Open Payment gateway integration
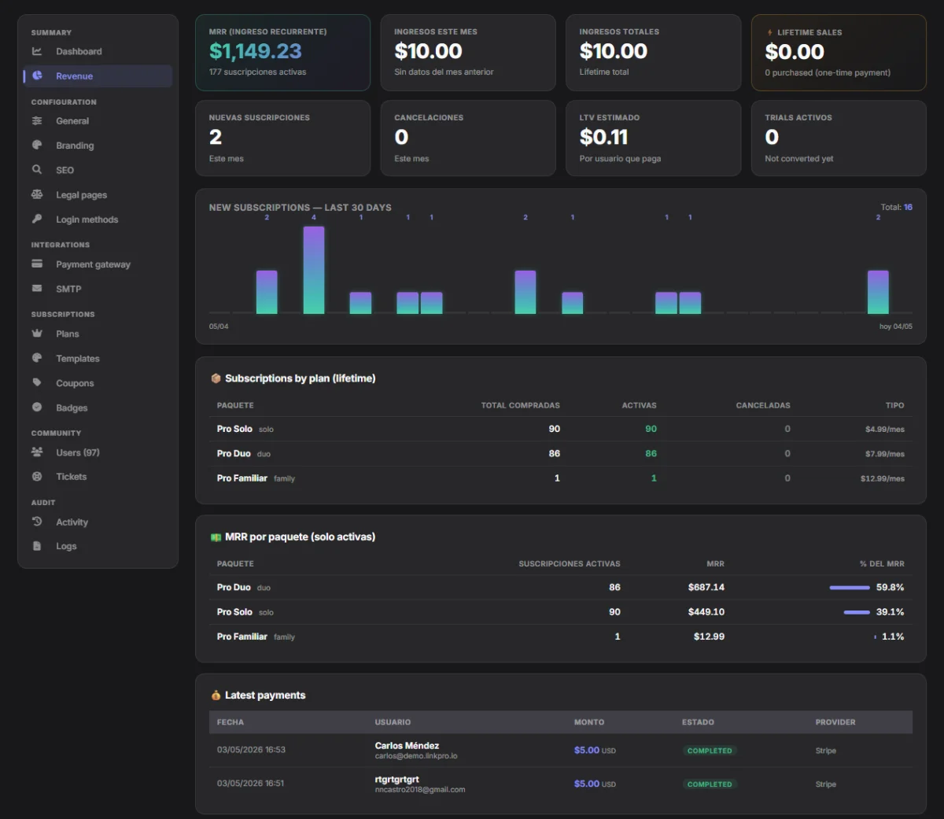944x819 pixels. (98, 264)
